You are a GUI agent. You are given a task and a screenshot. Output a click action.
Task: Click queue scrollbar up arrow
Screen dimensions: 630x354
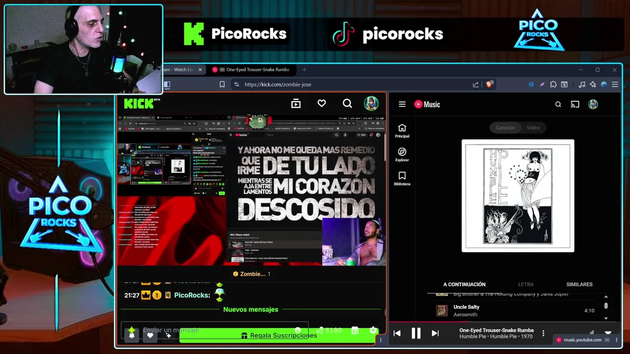606,296
